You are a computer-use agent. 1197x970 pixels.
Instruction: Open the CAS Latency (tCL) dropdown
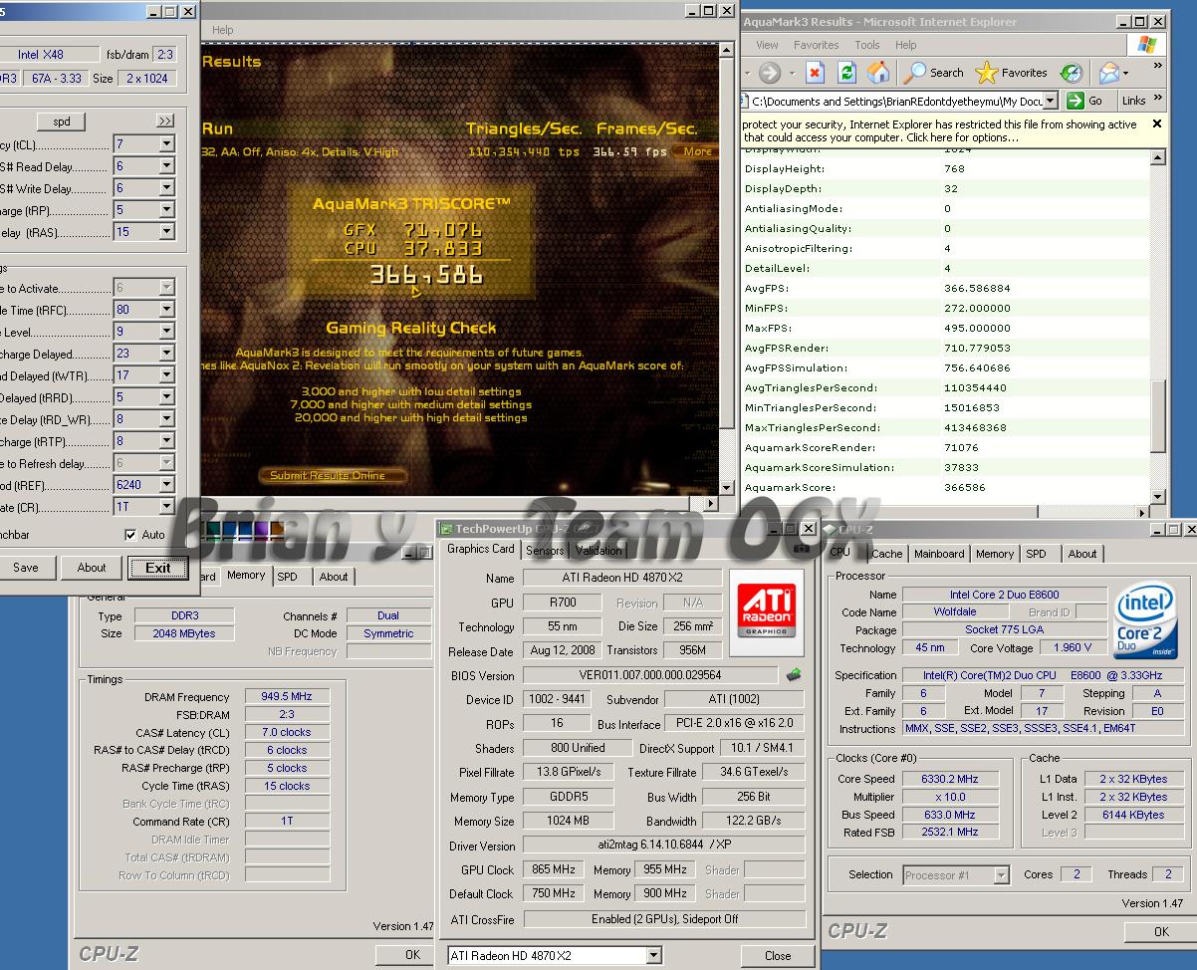167,144
